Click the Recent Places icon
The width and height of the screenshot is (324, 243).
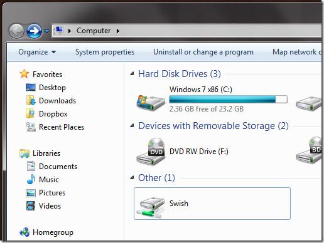(x=31, y=127)
